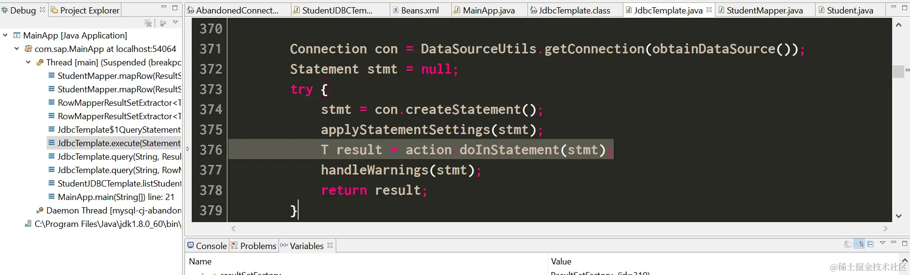910x275 pixels.
Task: Collapse the com.sap.MainApp at localhost node
Action: click(17, 49)
